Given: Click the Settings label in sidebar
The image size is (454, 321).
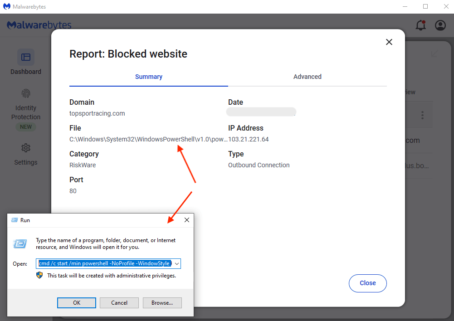Looking at the screenshot, I should click(x=26, y=162).
